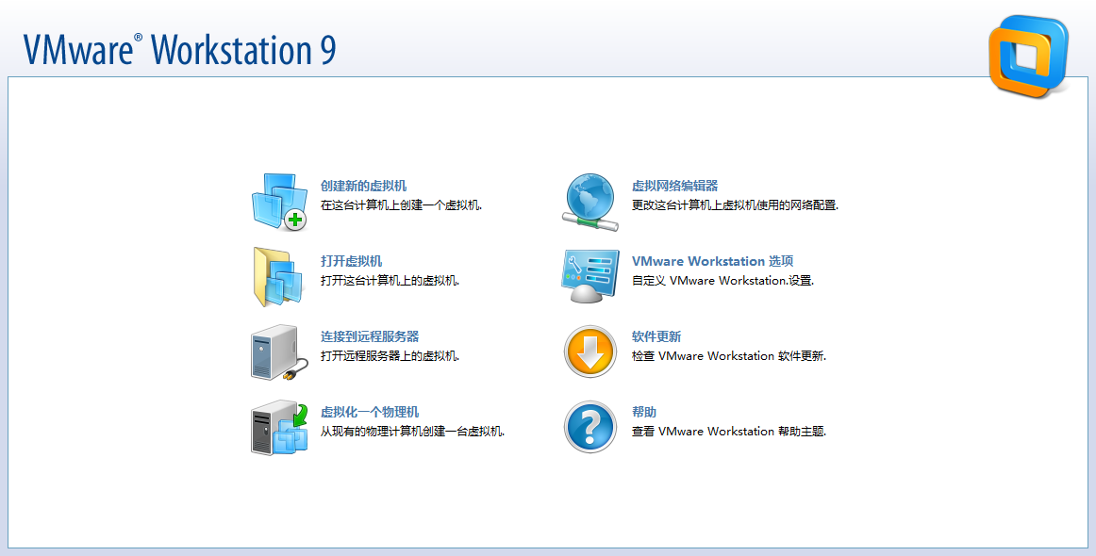The width and height of the screenshot is (1096, 556).
Task: Open the 帮助 link
Action: [644, 412]
